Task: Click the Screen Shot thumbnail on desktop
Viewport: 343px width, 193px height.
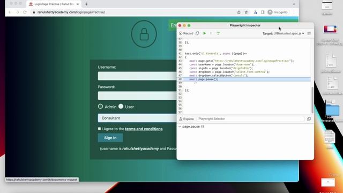Action: 330,29
